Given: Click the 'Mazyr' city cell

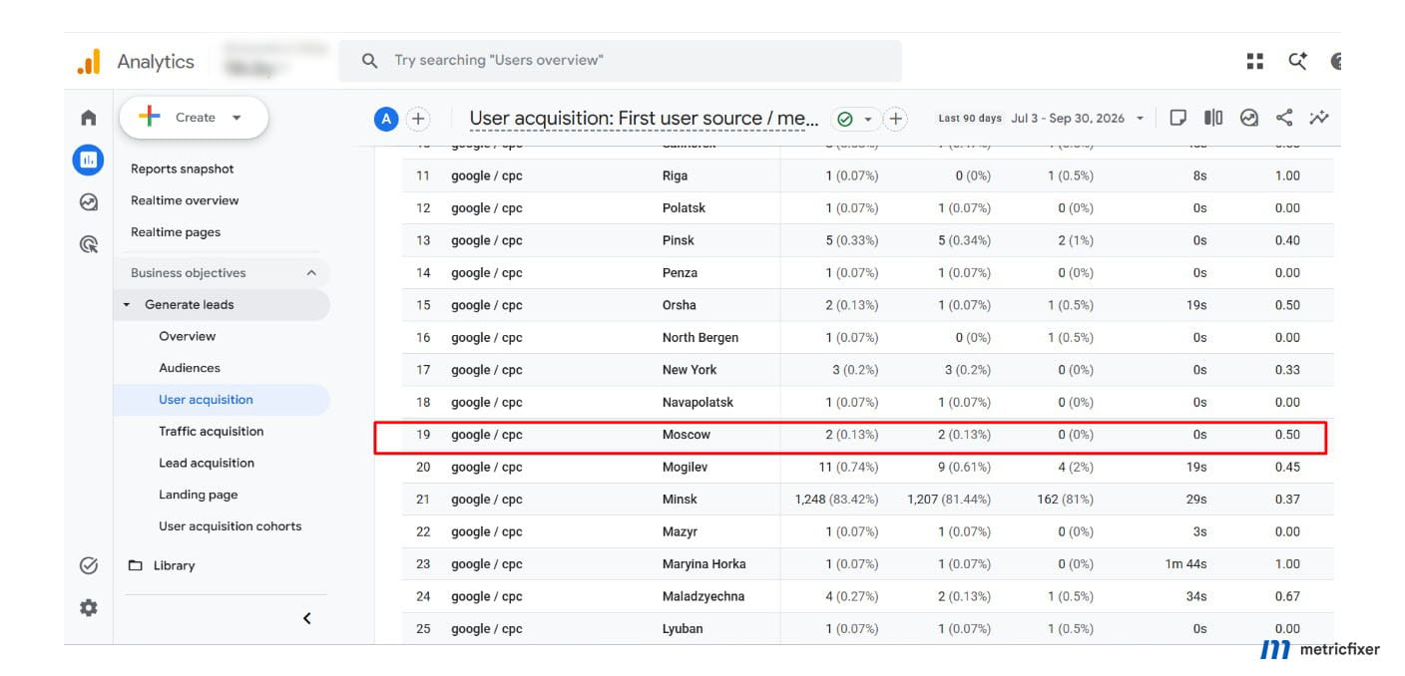Looking at the screenshot, I should coord(680,532).
